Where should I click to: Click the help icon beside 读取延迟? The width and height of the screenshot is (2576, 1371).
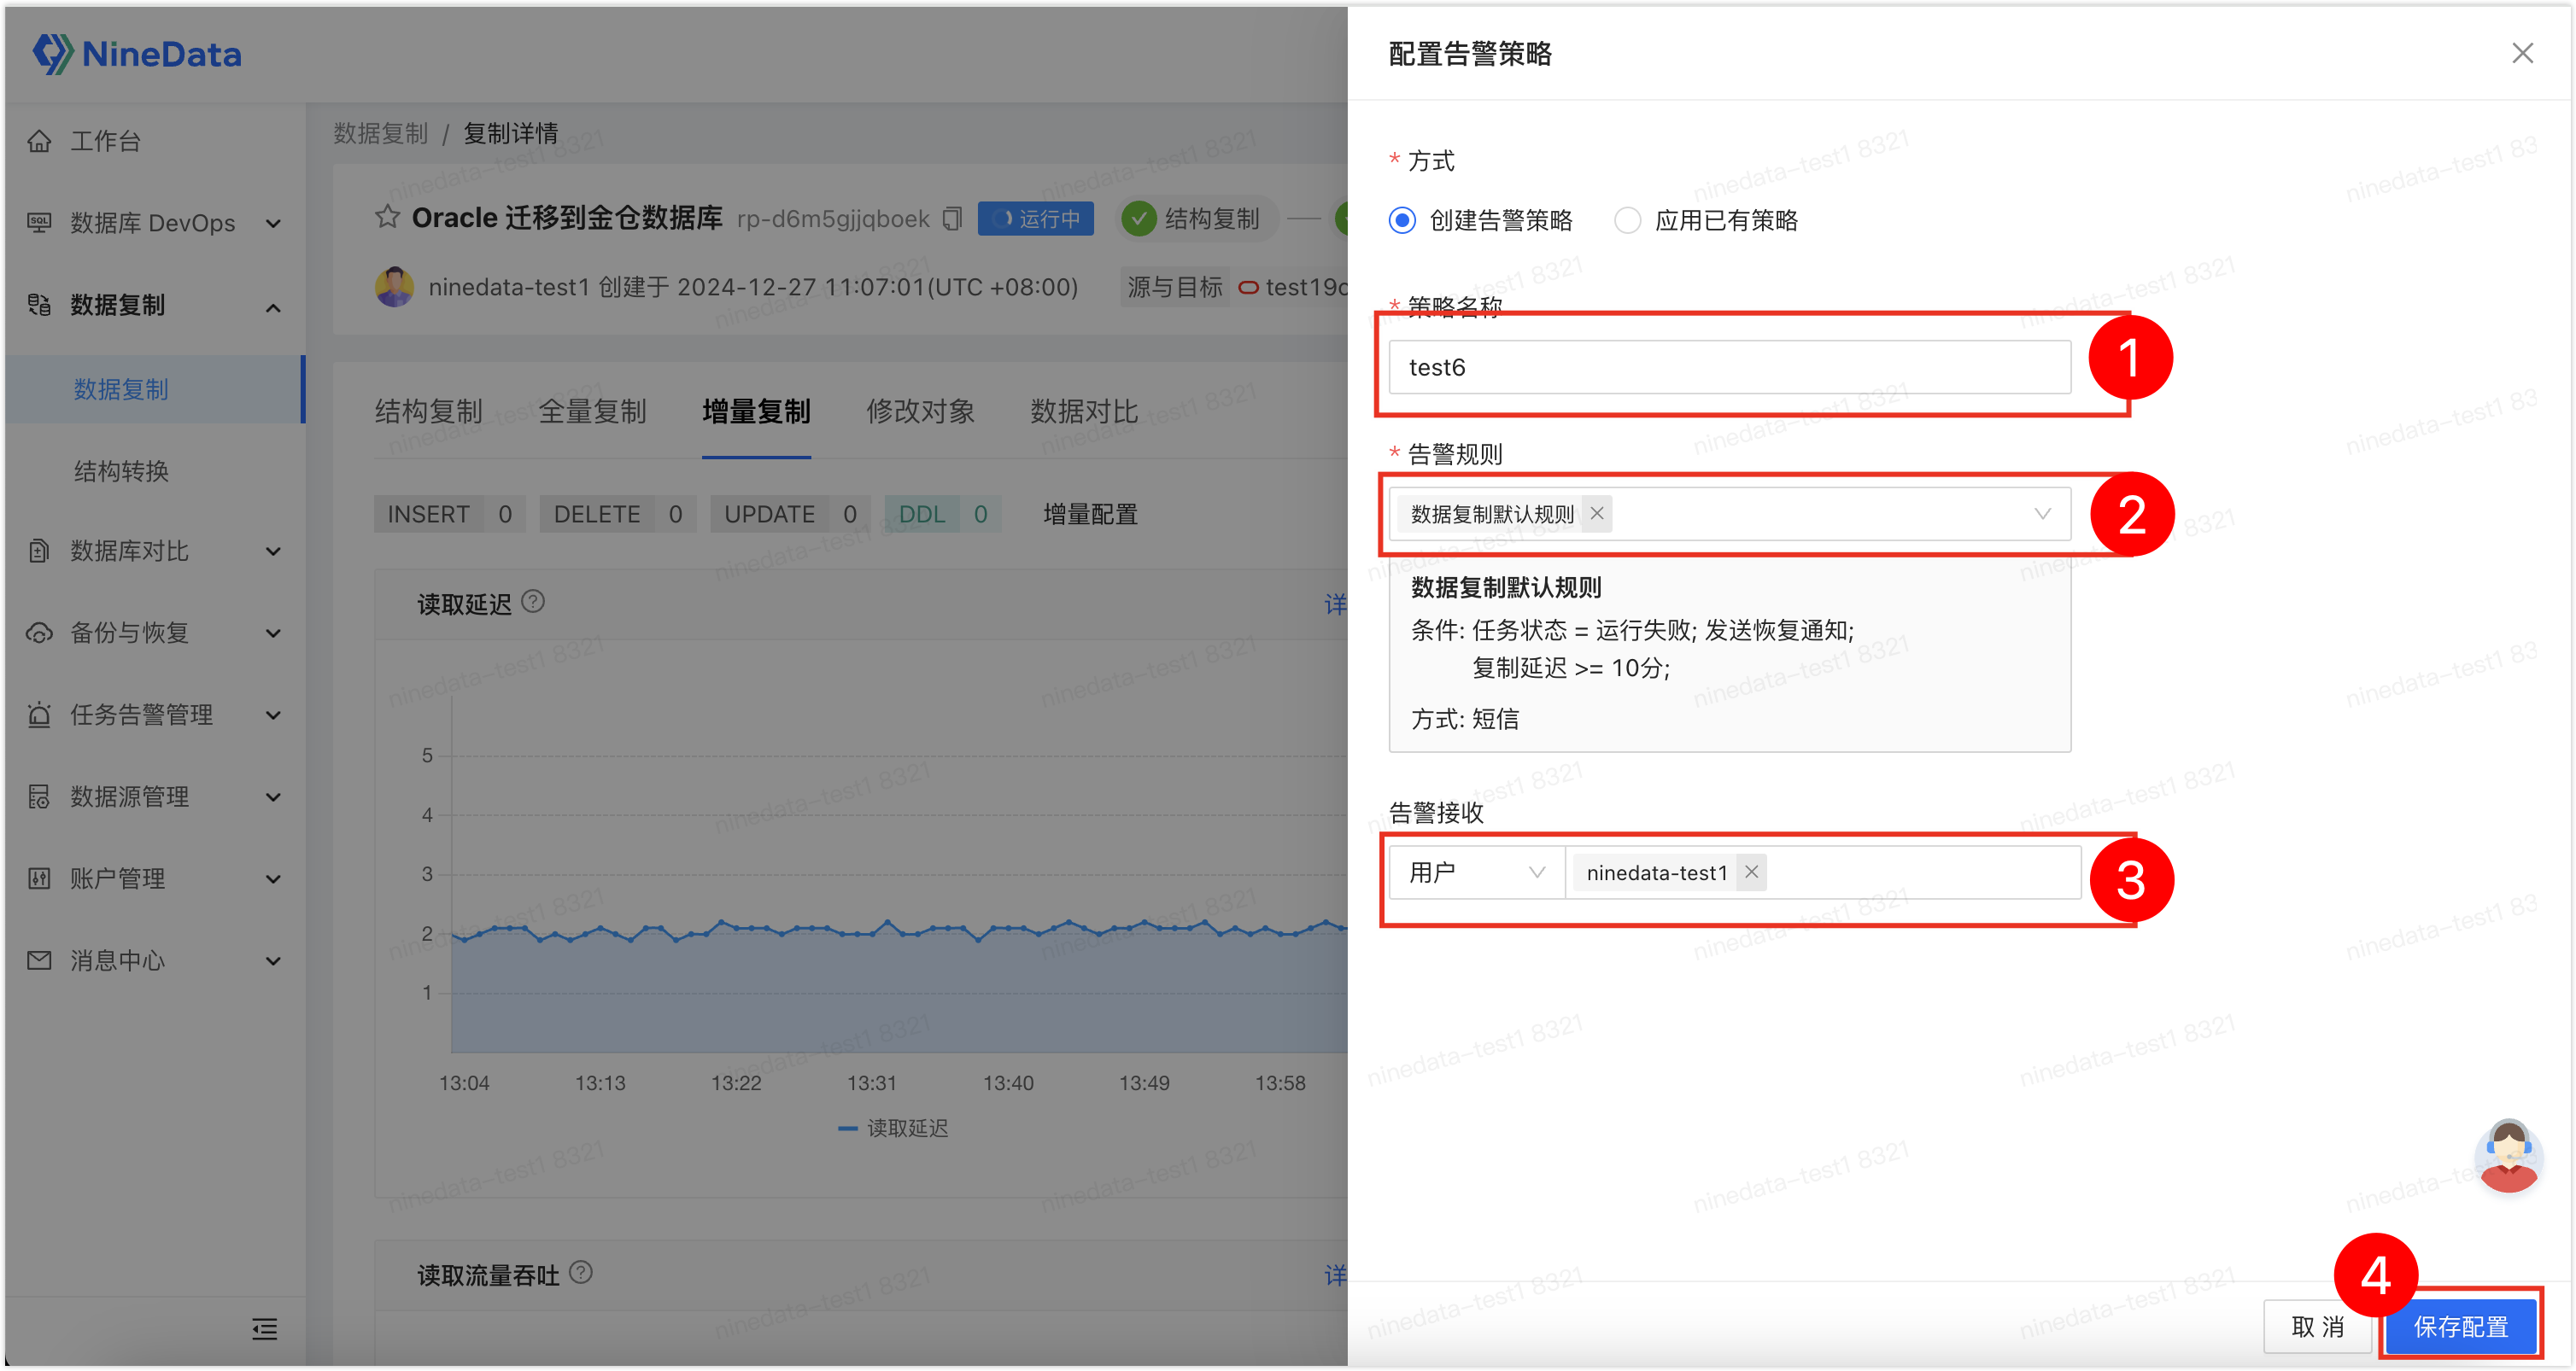(534, 602)
